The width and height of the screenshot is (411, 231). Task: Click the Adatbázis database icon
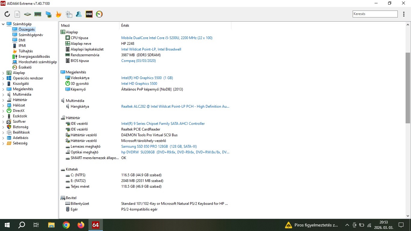(x=9, y=138)
